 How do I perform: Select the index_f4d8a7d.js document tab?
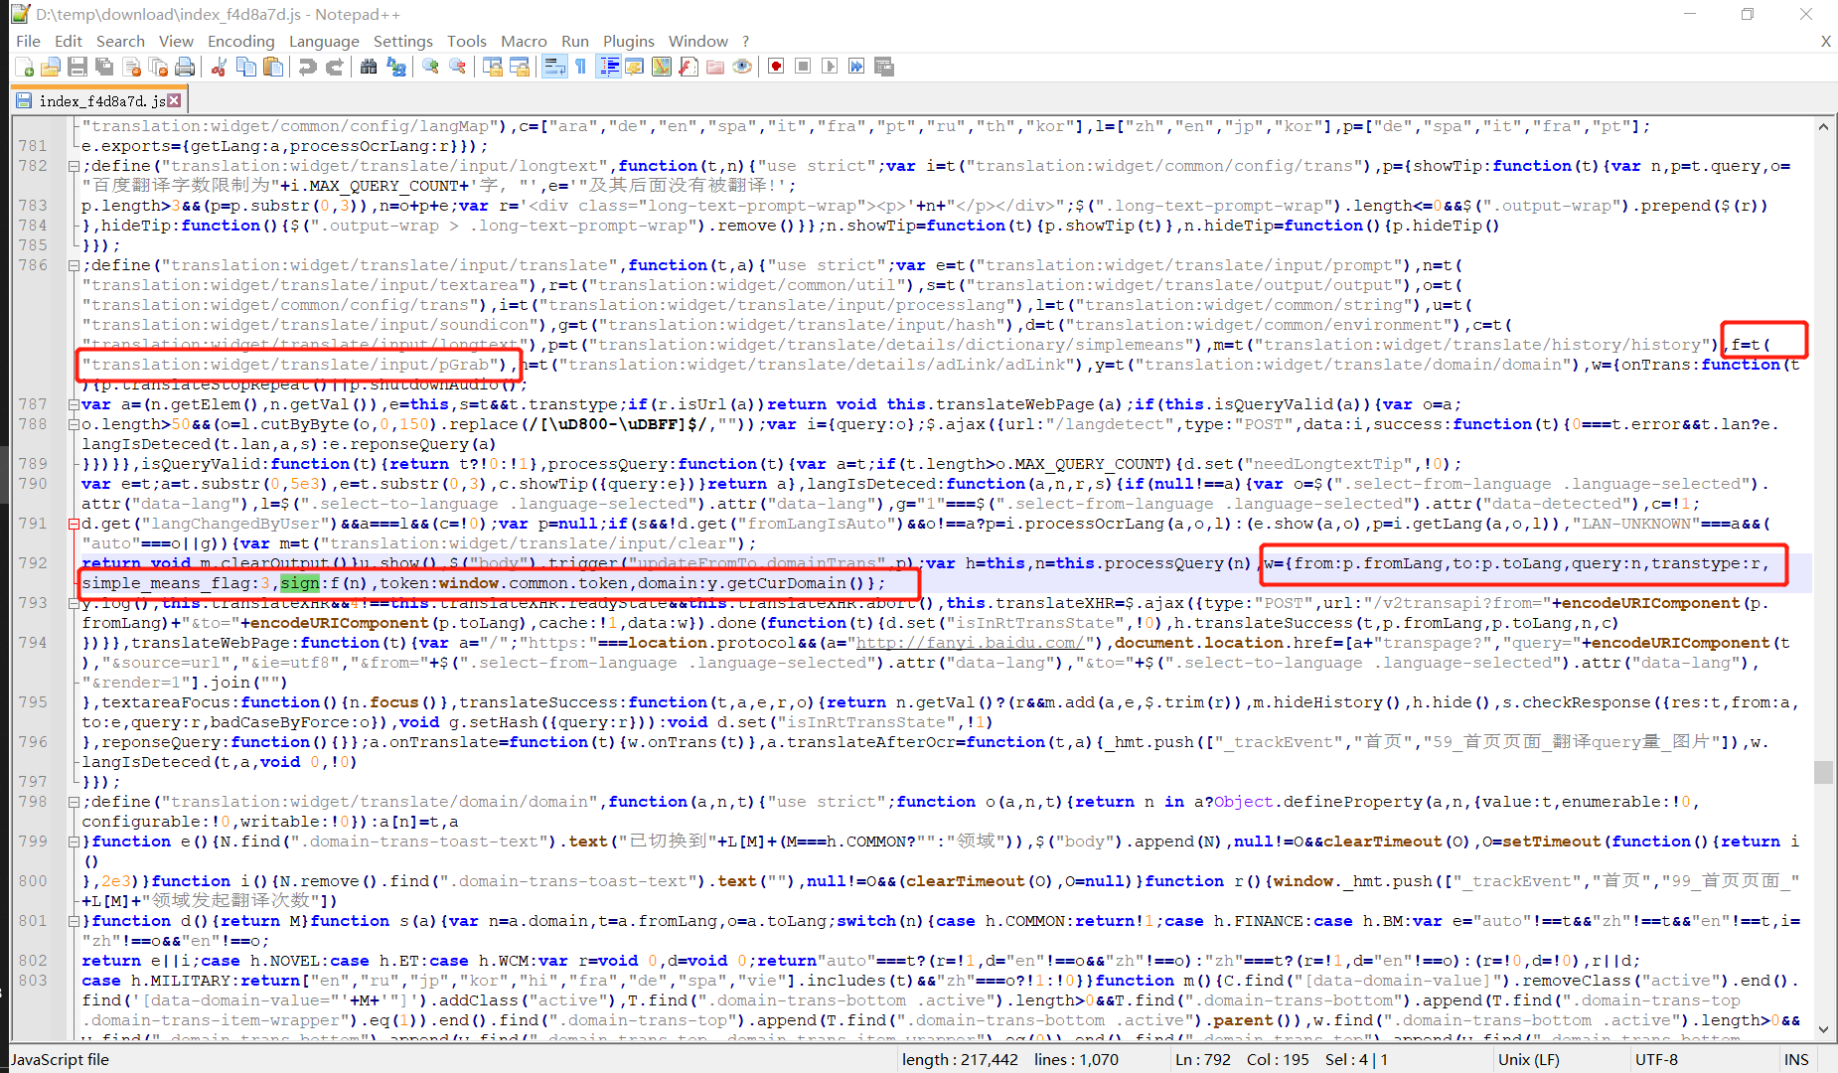[99, 100]
